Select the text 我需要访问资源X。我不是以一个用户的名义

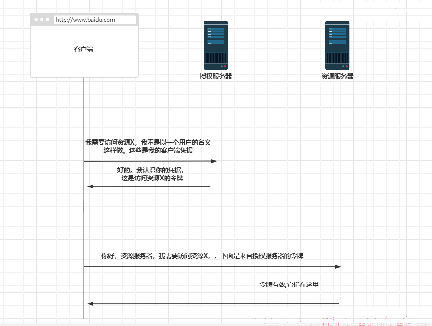148,142
